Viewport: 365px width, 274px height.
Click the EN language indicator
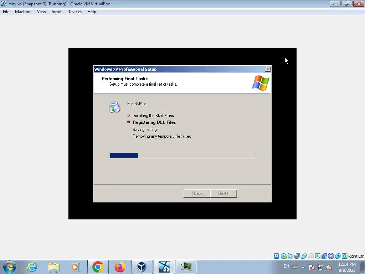point(286,266)
